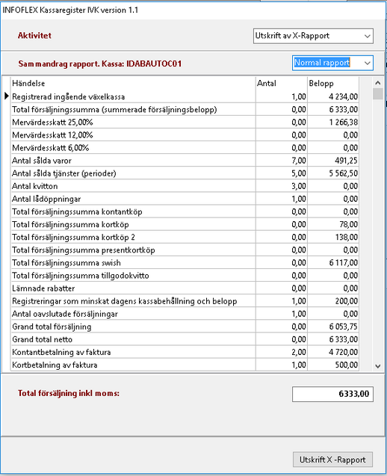Select row Registreringar som minskat dagens kassabehållning
Screen dimensions: 387x476
click(185, 301)
